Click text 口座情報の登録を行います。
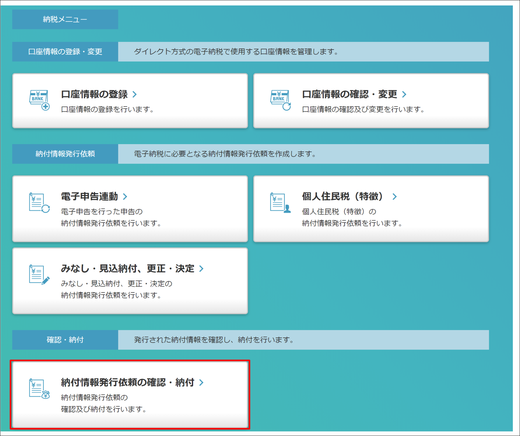 tap(108, 109)
